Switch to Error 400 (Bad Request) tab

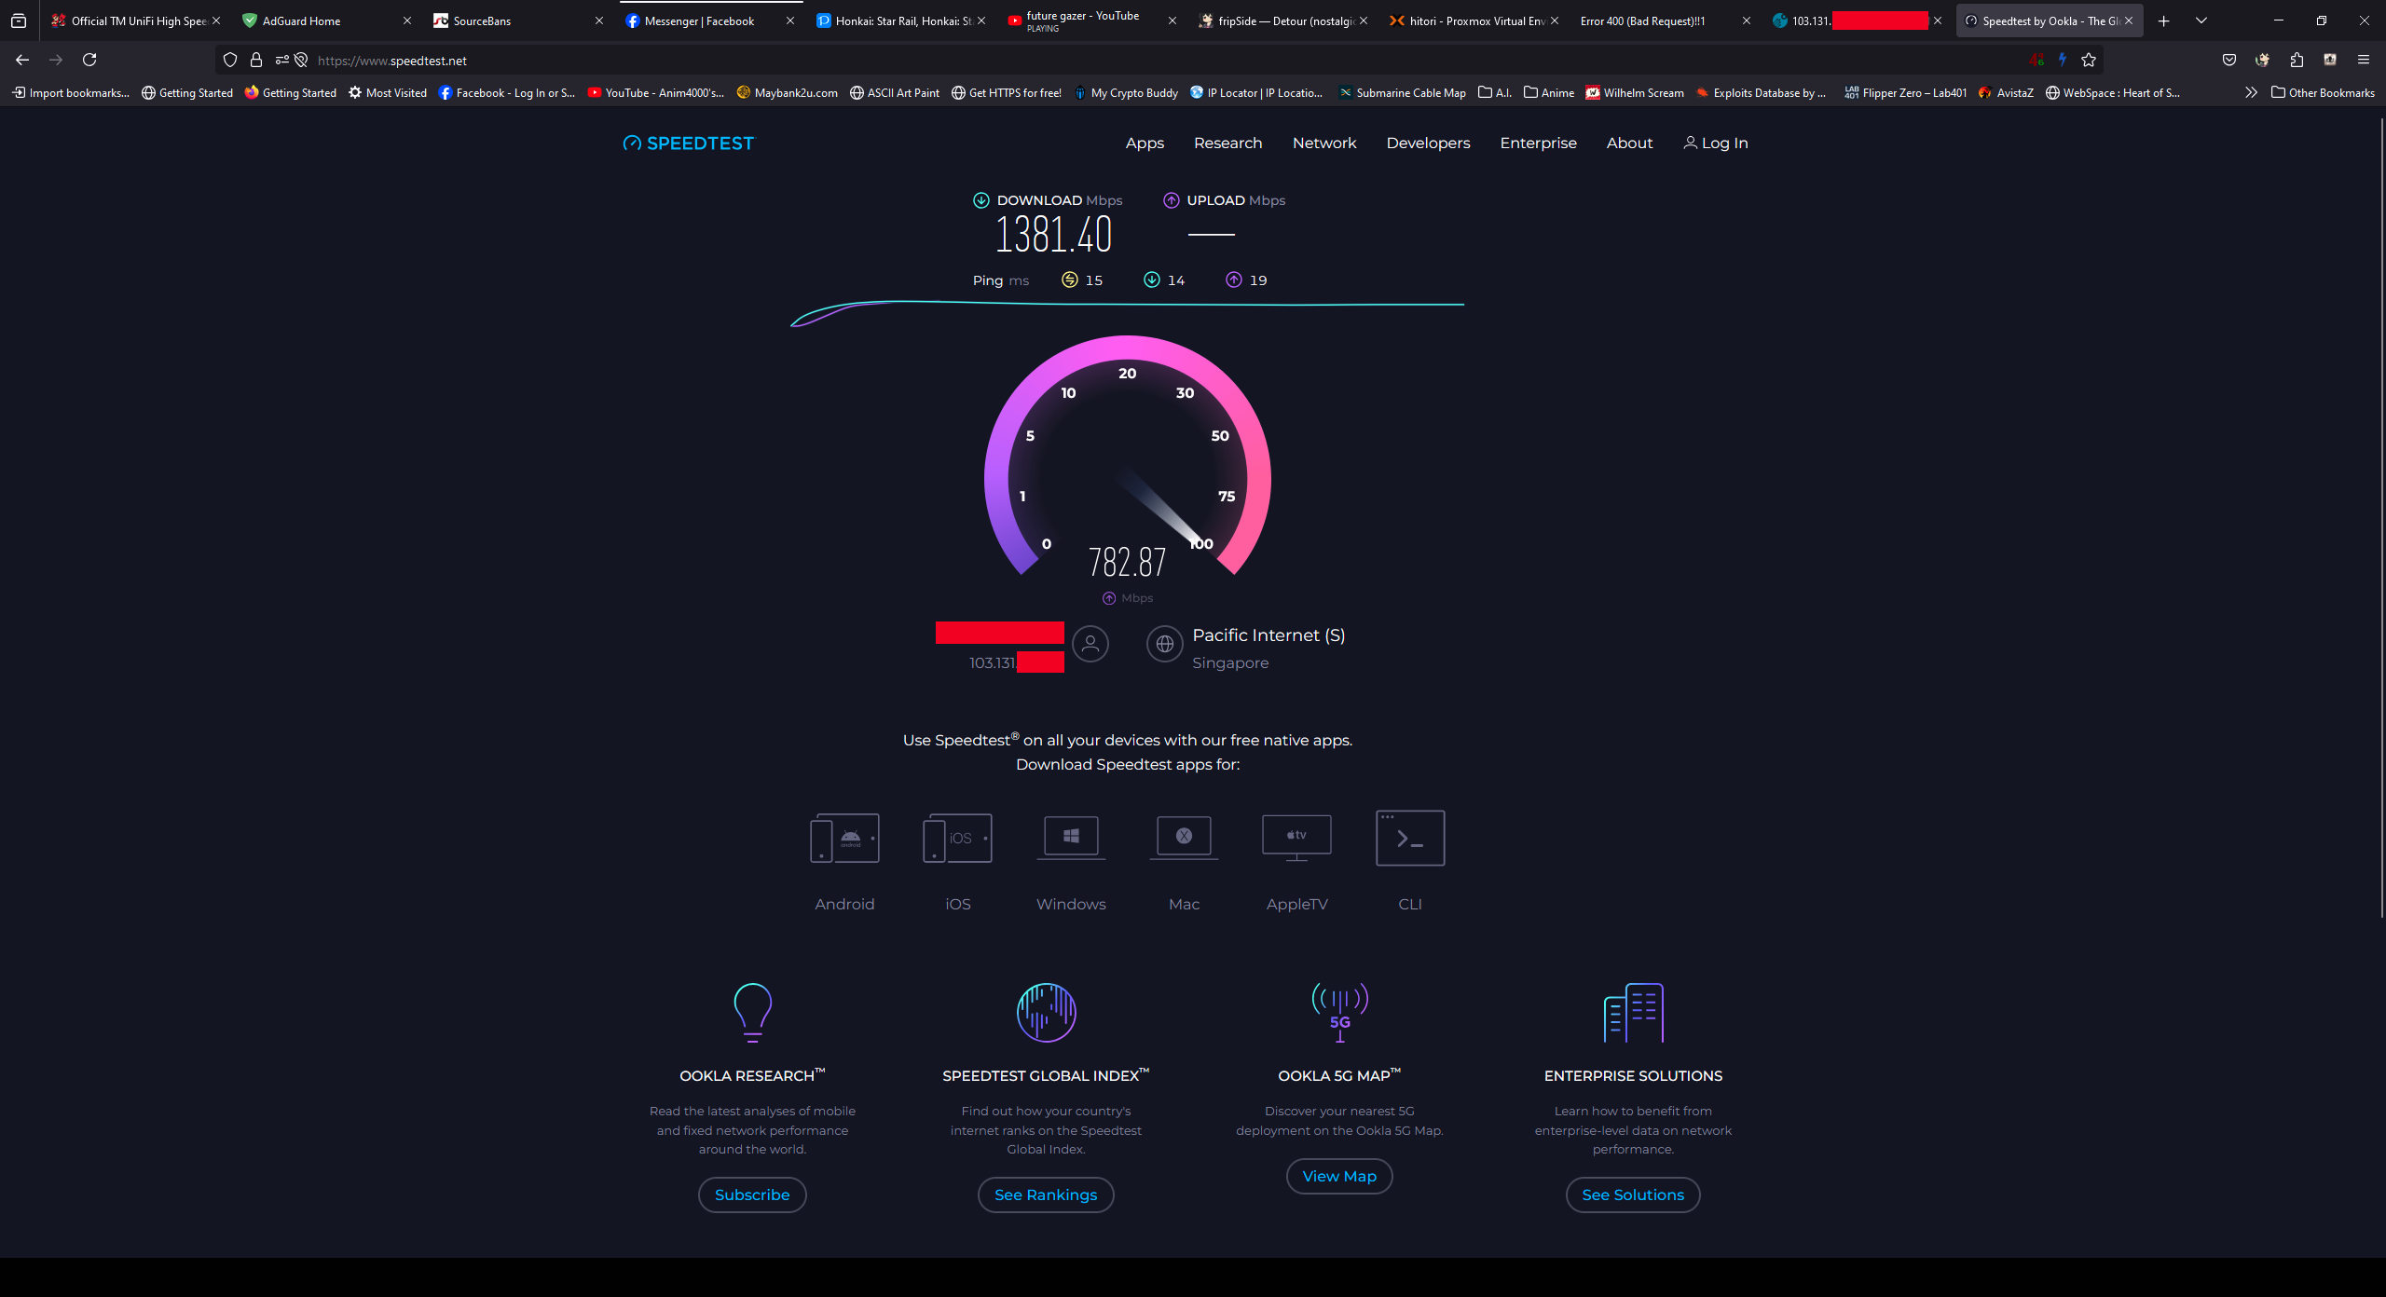coord(1666,20)
